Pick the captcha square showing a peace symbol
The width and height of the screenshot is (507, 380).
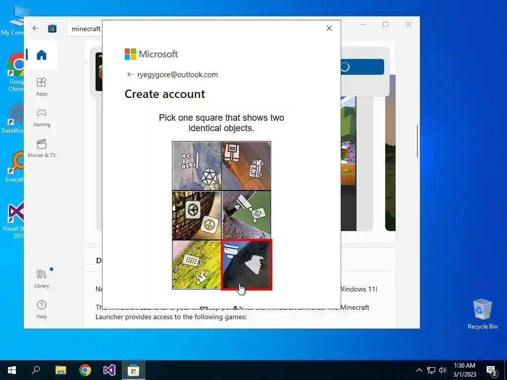[x=197, y=215]
